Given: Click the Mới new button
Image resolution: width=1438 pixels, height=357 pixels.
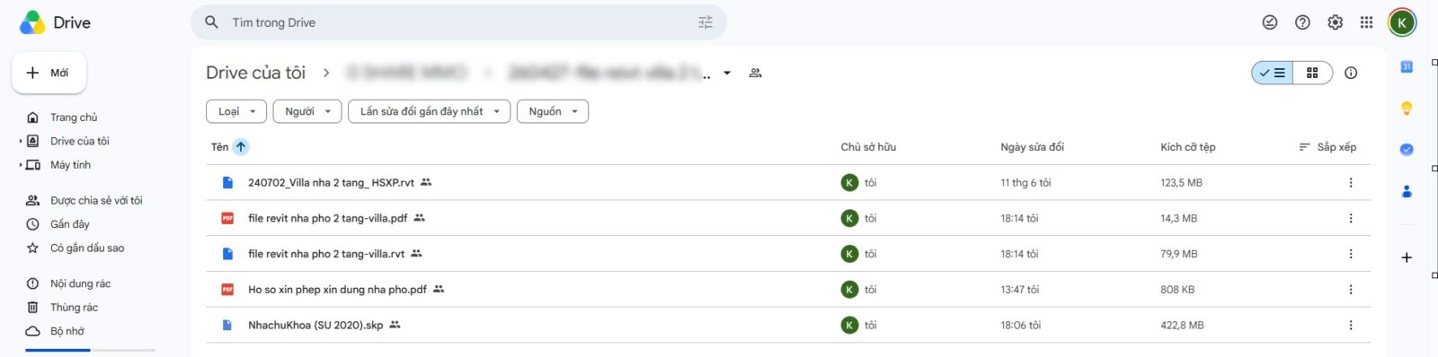Looking at the screenshot, I should pyautogui.click(x=49, y=73).
